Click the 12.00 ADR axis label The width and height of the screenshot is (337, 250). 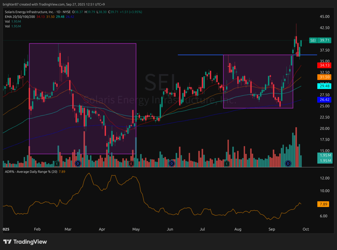pos(324,178)
